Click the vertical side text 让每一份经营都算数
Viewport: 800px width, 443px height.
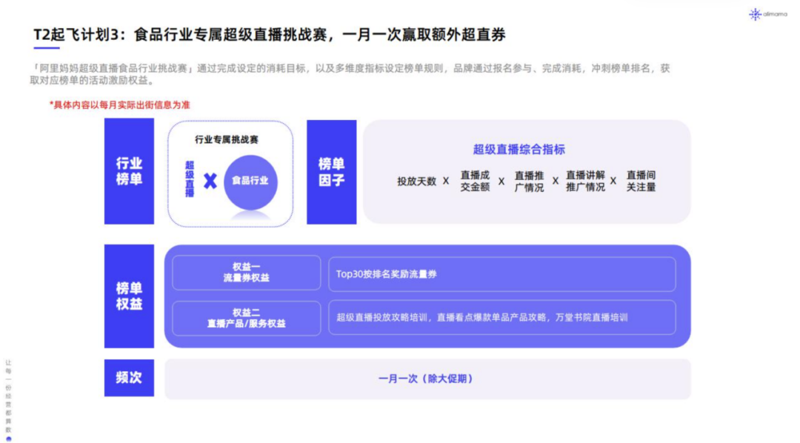pyautogui.click(x=8, y=397)
